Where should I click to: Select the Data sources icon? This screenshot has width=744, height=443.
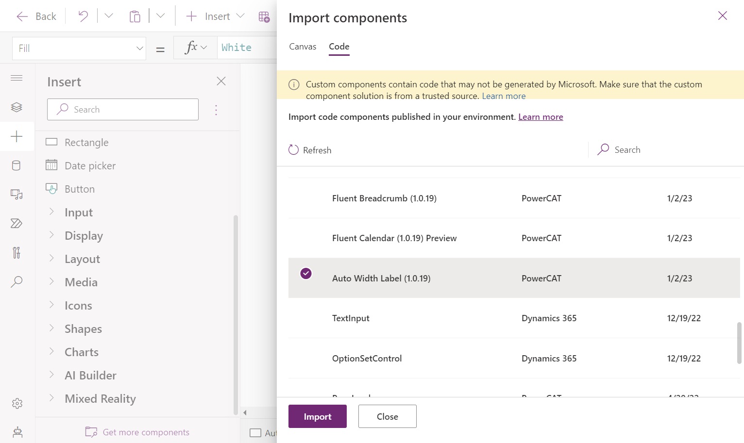pyautogui.click(x=17, y=165)
